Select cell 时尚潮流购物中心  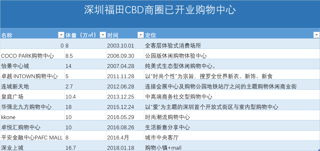coord(232,115)
